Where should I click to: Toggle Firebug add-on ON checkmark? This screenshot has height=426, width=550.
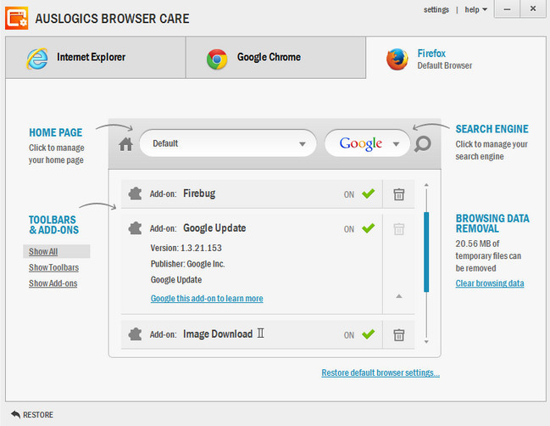pos(367,194)
